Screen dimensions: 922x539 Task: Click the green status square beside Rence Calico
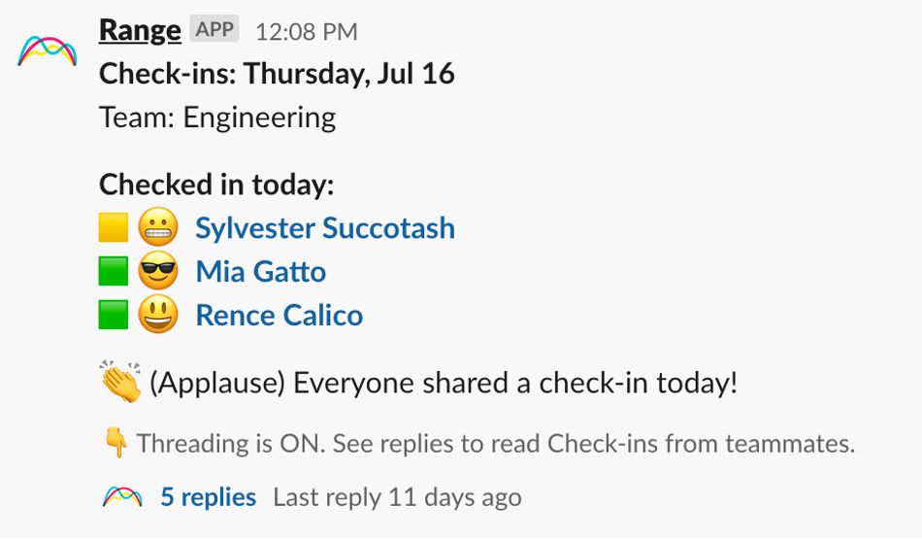pos(114,316)
